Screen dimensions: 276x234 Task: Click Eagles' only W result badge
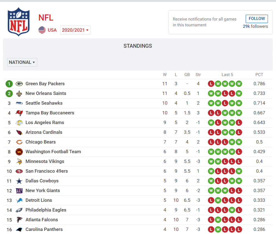click(232, 210)
